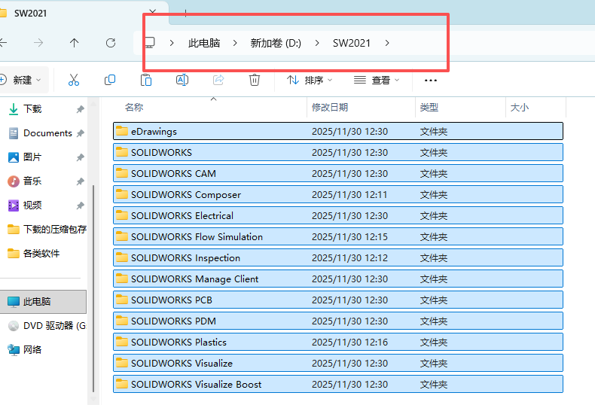Select the SOLIDWORKS Inspection folder
The height and width of the screenshot is (408, 595).
point(338,257)
